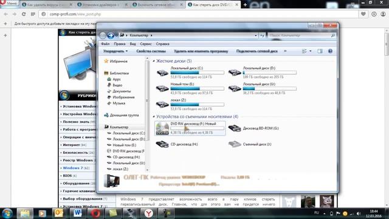
Task: Open Word from the taskbar
Action: point(77,214)
